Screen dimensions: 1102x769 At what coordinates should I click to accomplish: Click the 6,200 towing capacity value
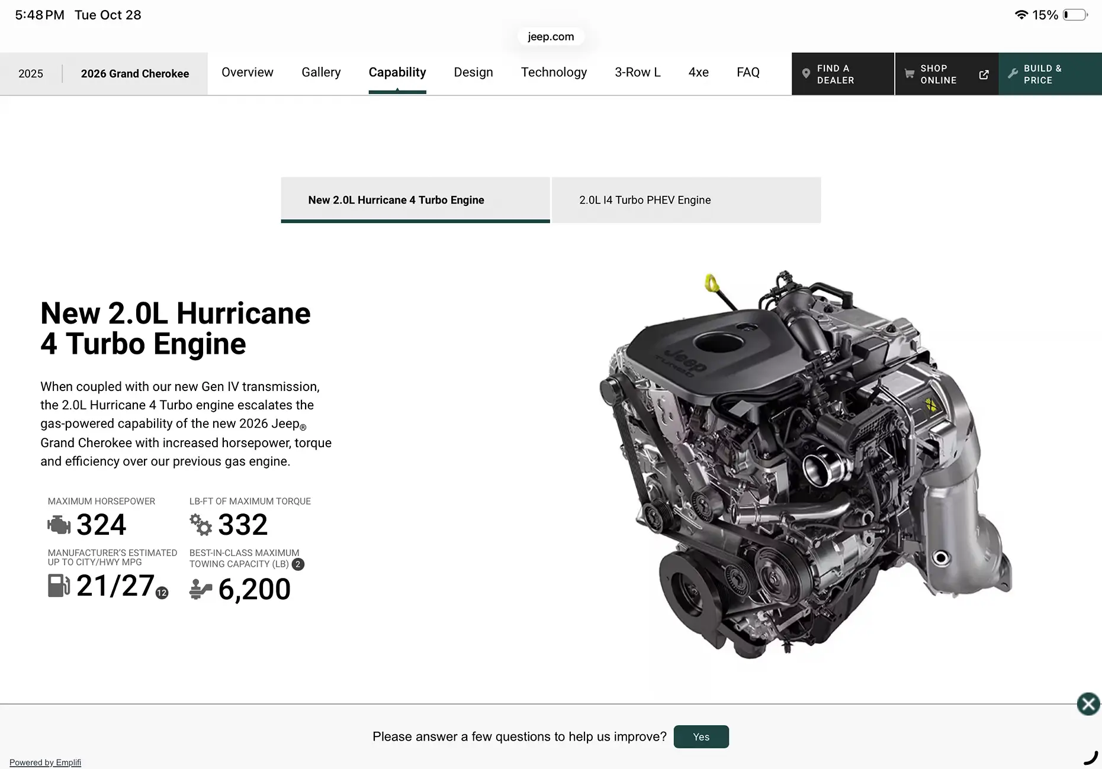pos(255,589)
